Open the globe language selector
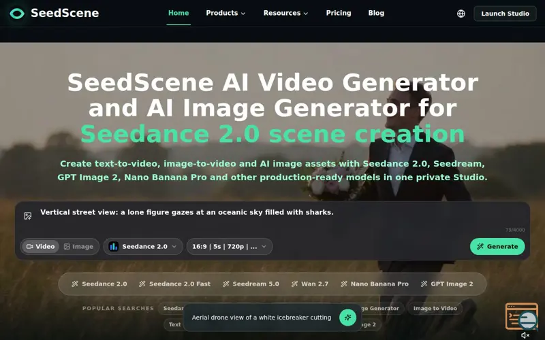This screenshot has width=545, height=340. click(x=461, y=14)
